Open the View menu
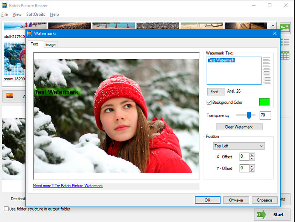295x222 pixels. pyautogui.click(x=17, y=14)
